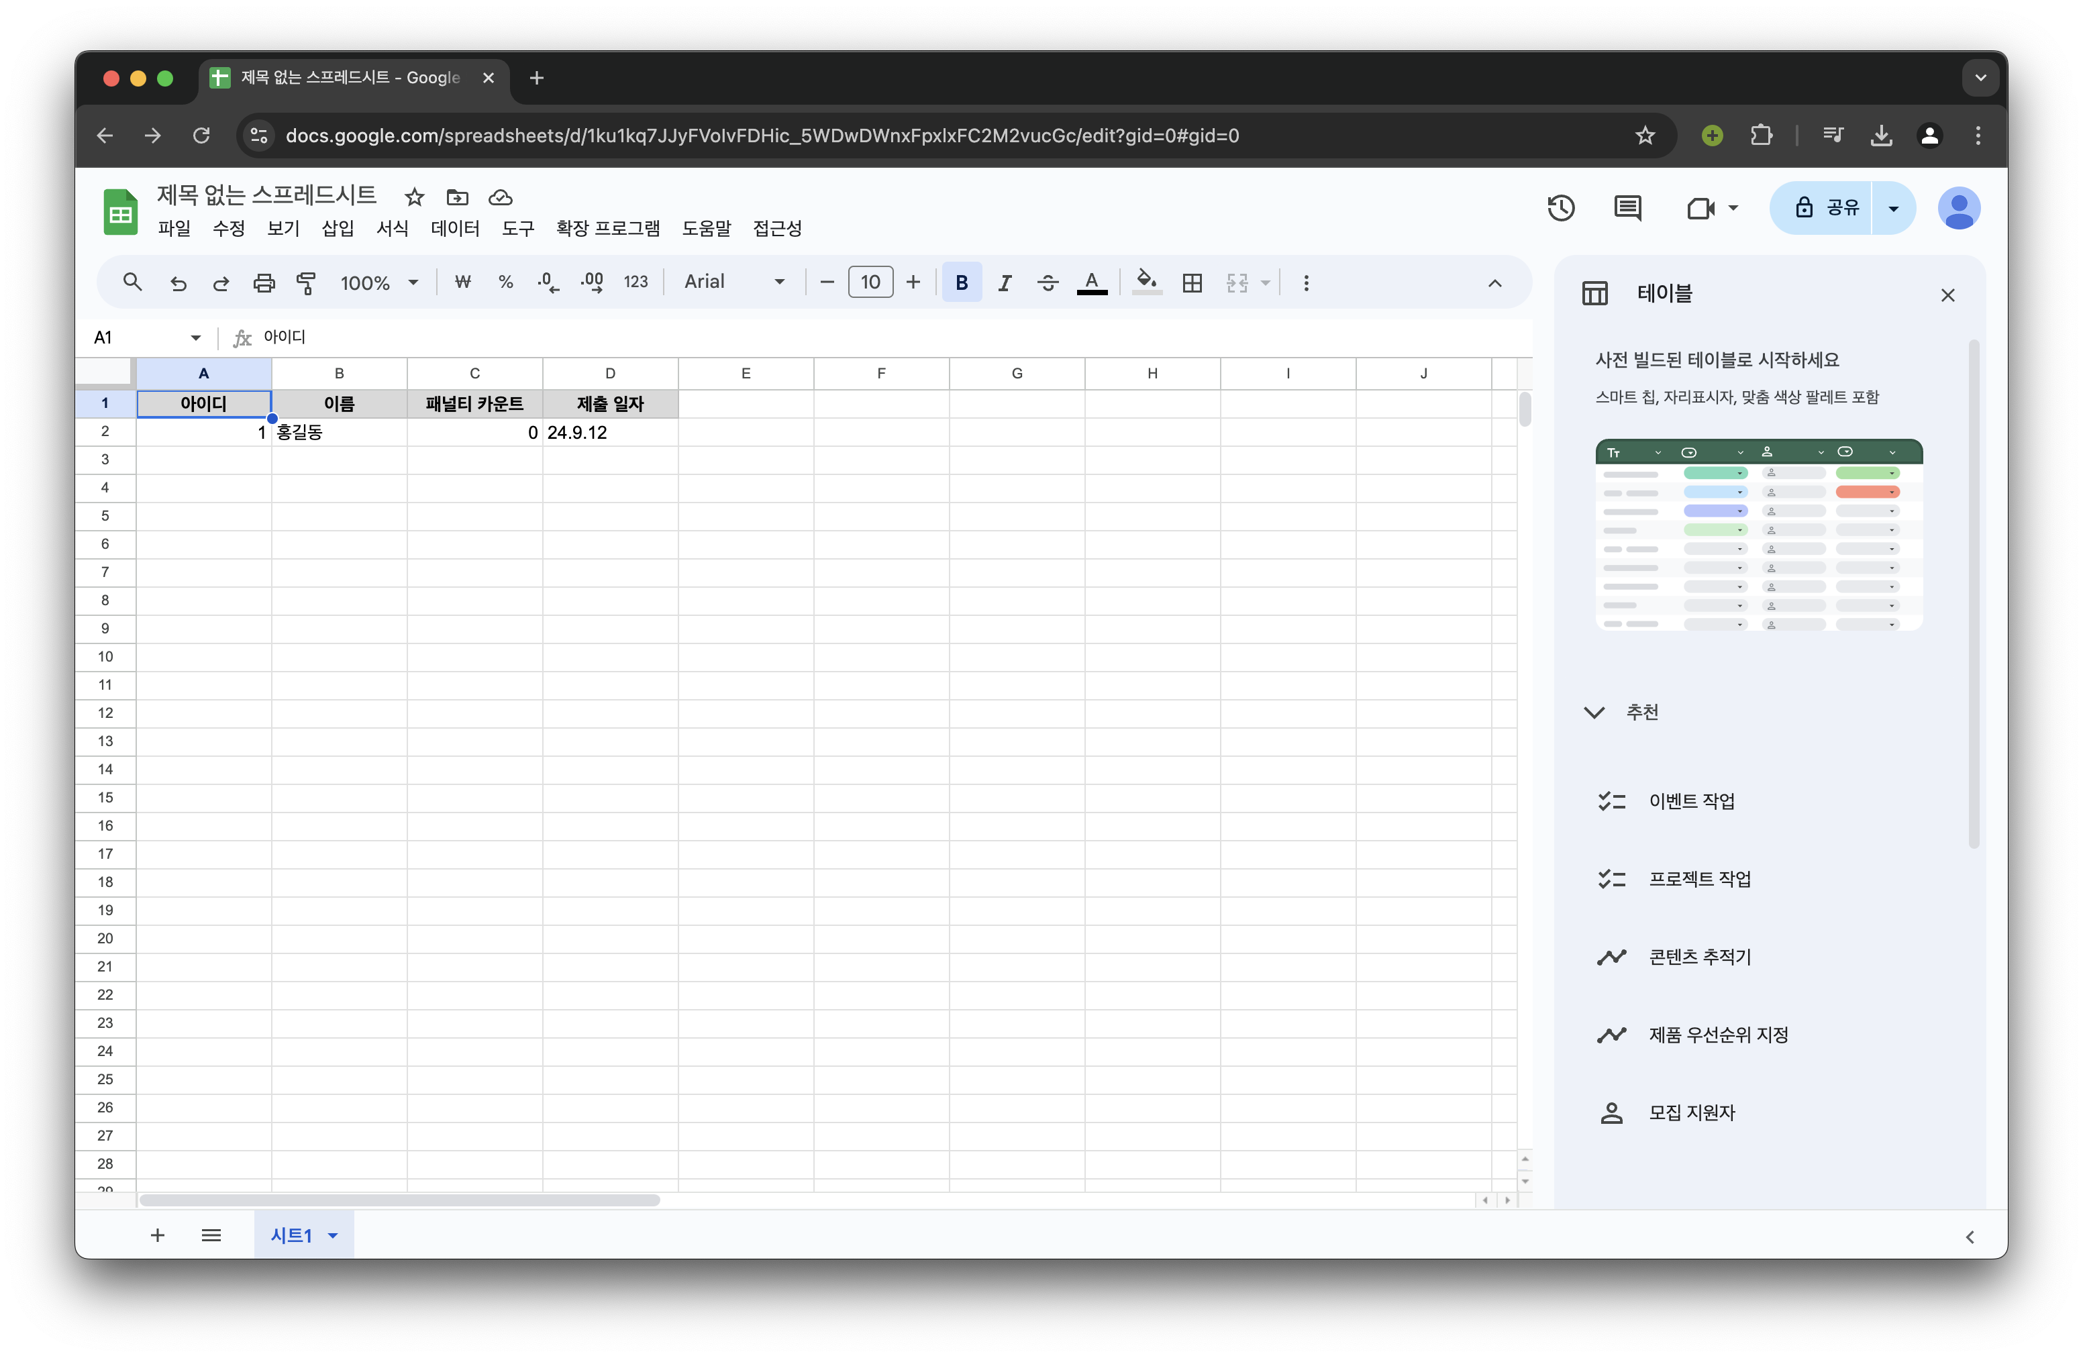The width and height of the screenshot is (2083, 1358).
Task: Star the untitled spreadsheet
Action: pos(414,197)
